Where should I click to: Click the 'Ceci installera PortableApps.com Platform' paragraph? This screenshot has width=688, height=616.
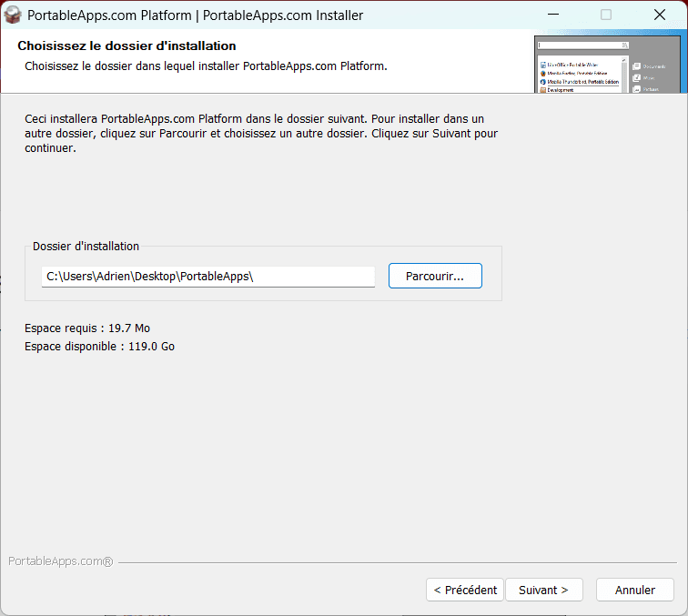tap(261, 134)
